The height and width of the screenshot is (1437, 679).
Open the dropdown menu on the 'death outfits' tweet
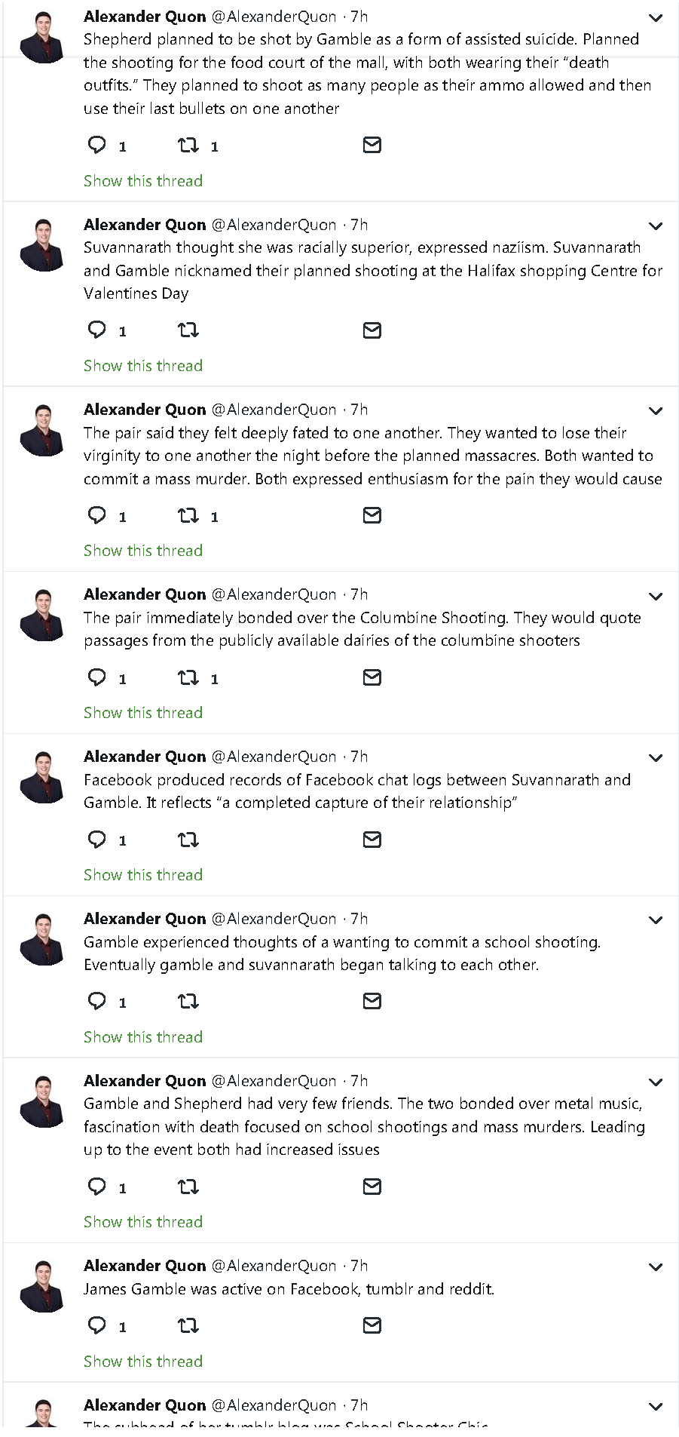coord(656,18)
